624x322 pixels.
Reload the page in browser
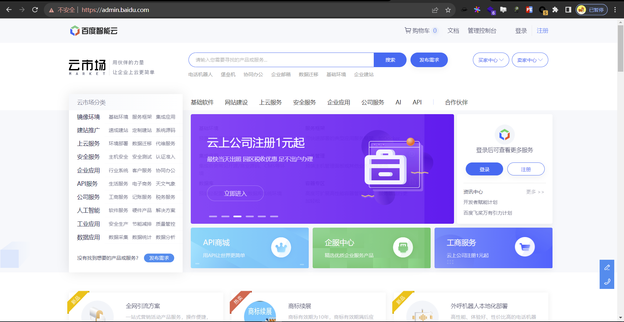[x=35, y=10]
